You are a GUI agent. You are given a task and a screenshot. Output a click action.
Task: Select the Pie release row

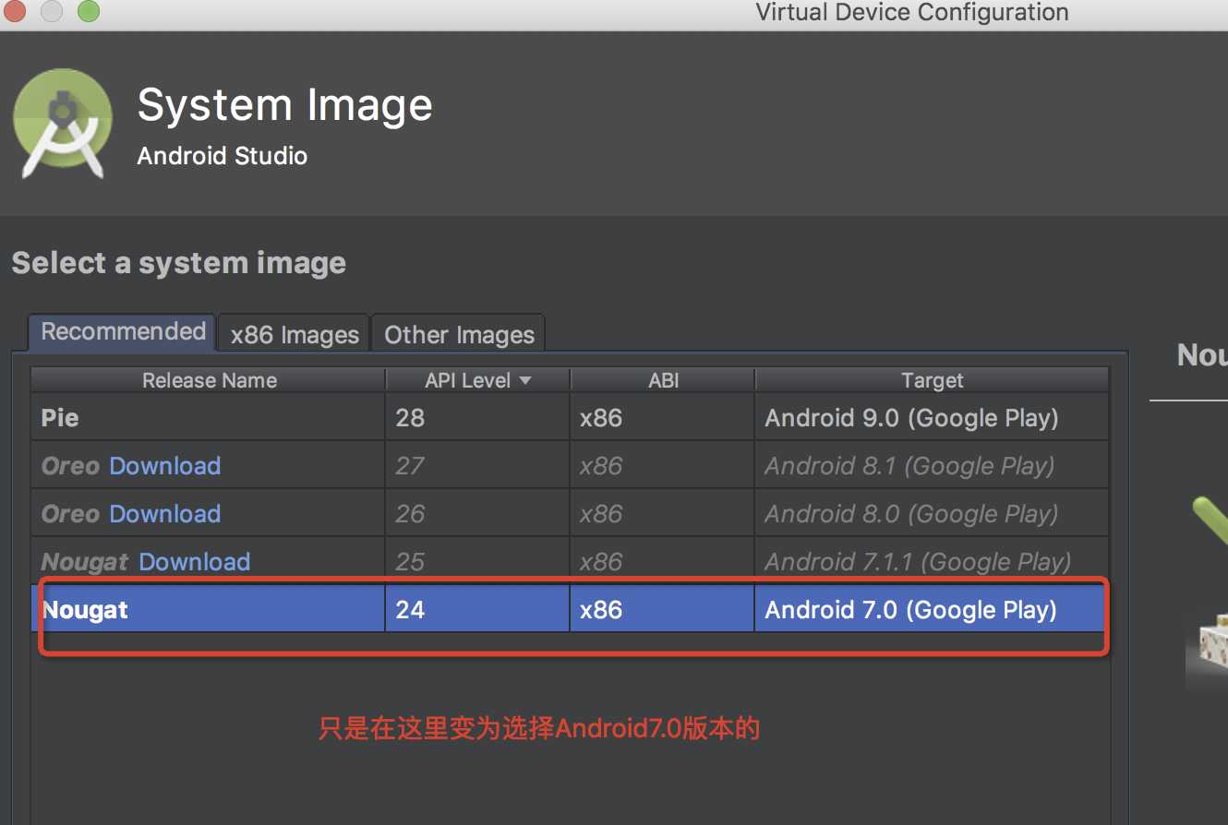point(570,418)
